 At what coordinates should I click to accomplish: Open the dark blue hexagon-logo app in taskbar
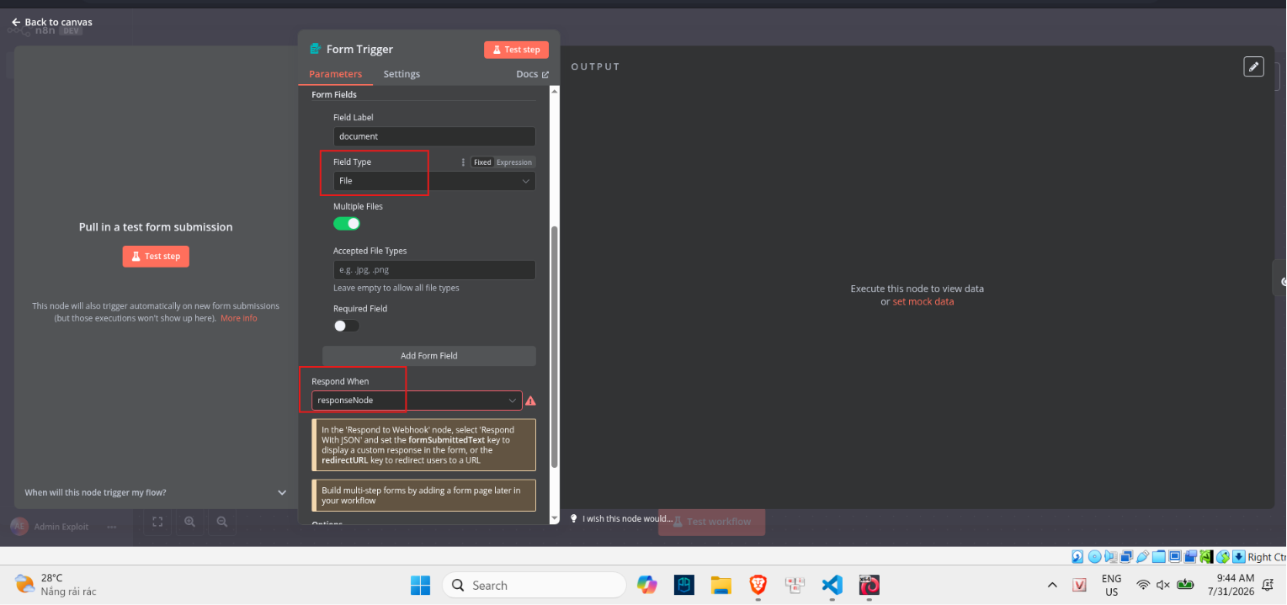click(x=684, y=585)
